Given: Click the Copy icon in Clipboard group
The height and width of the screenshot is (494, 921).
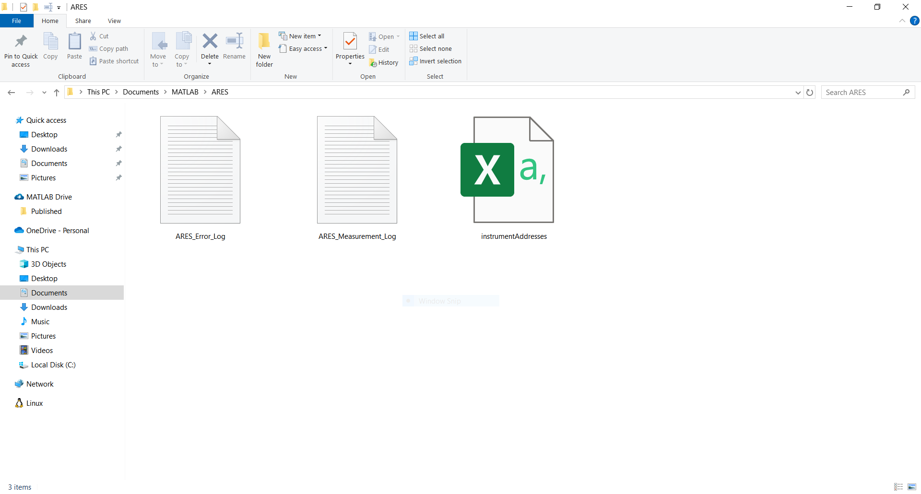Looking at the screenshot, I should [50, 41].
